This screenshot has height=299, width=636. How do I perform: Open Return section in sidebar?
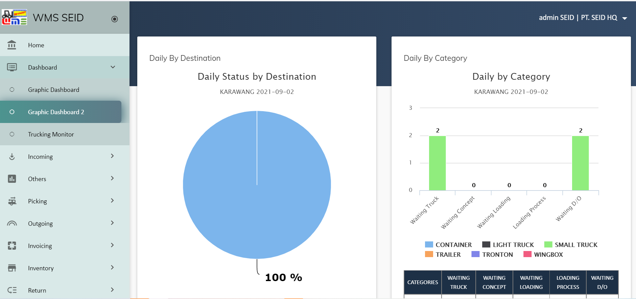[x=37, y=290]
